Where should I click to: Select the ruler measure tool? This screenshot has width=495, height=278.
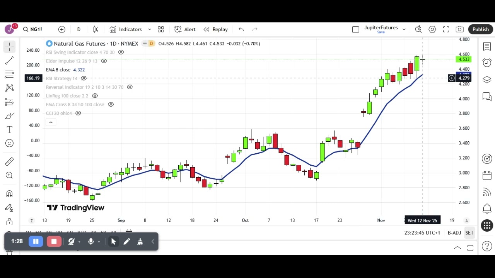coord(10,161)
